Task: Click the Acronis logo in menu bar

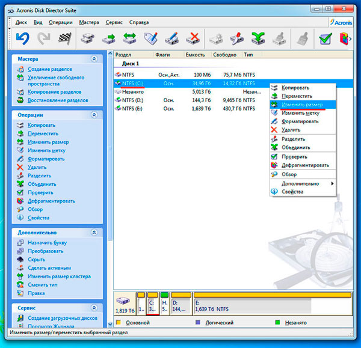Action: 339,22
